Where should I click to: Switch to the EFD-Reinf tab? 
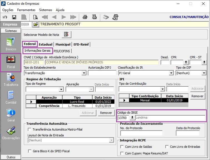pos(81,44)
